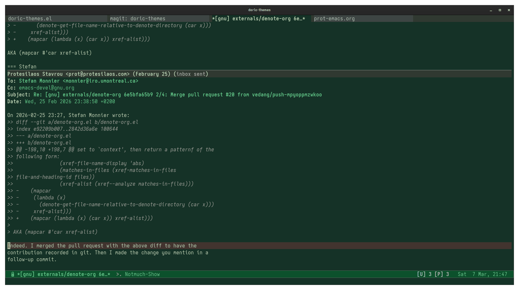Click the maximize window icon
This screenshot has height=290, width=519.
pos(500,10)
